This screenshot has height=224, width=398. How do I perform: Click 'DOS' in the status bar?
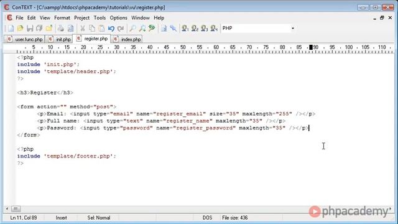tap(207, 218)
